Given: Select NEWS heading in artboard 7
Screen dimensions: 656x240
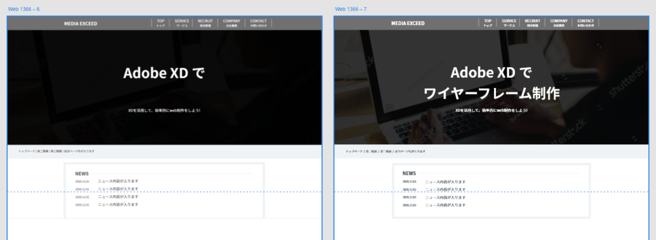Looking at the screenshot, I should click(x=409, y=174).
